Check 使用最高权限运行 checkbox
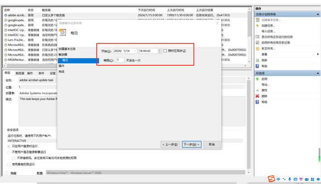The image size is (321, 184). [8, 164]
